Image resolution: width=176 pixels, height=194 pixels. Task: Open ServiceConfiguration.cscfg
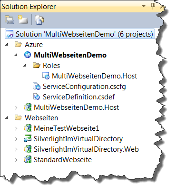(84, 87)
